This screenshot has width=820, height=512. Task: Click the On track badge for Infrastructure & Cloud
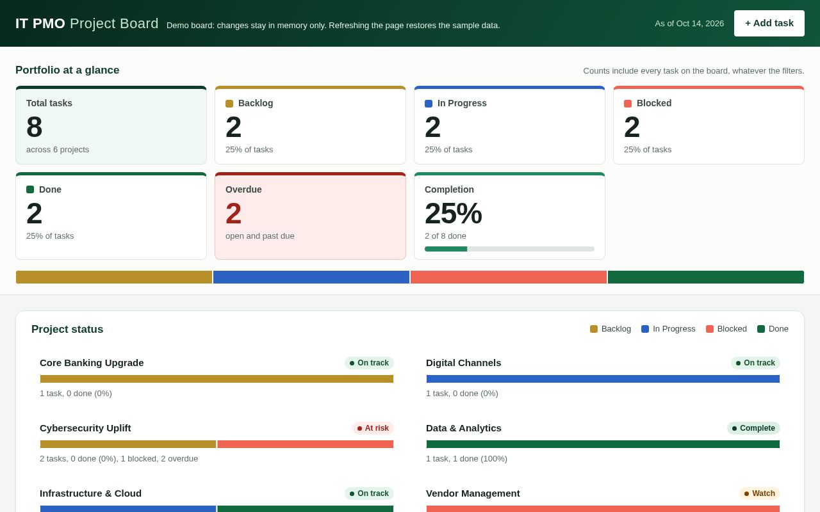coord(369,493)
